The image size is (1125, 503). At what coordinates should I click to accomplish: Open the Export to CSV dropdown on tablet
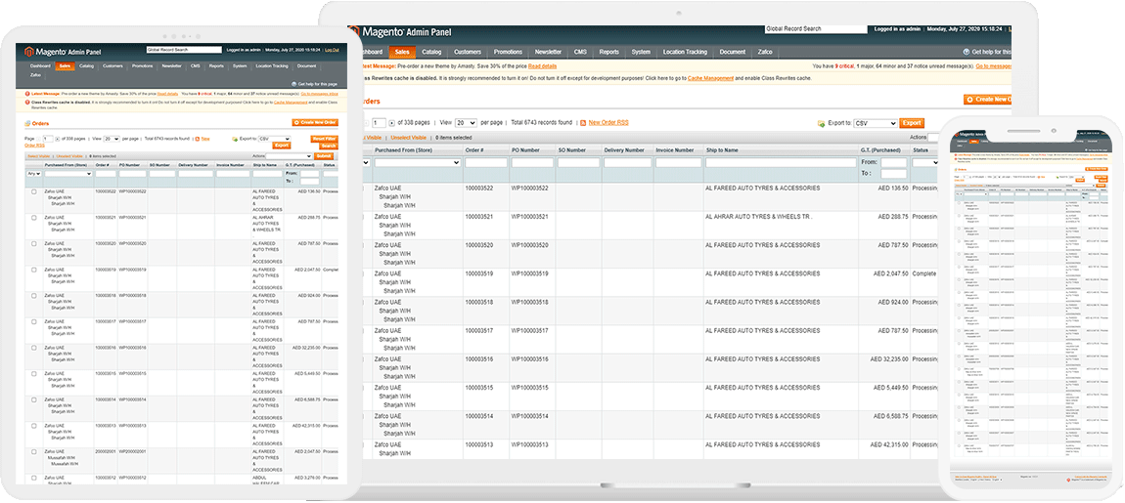click(274, 139)
